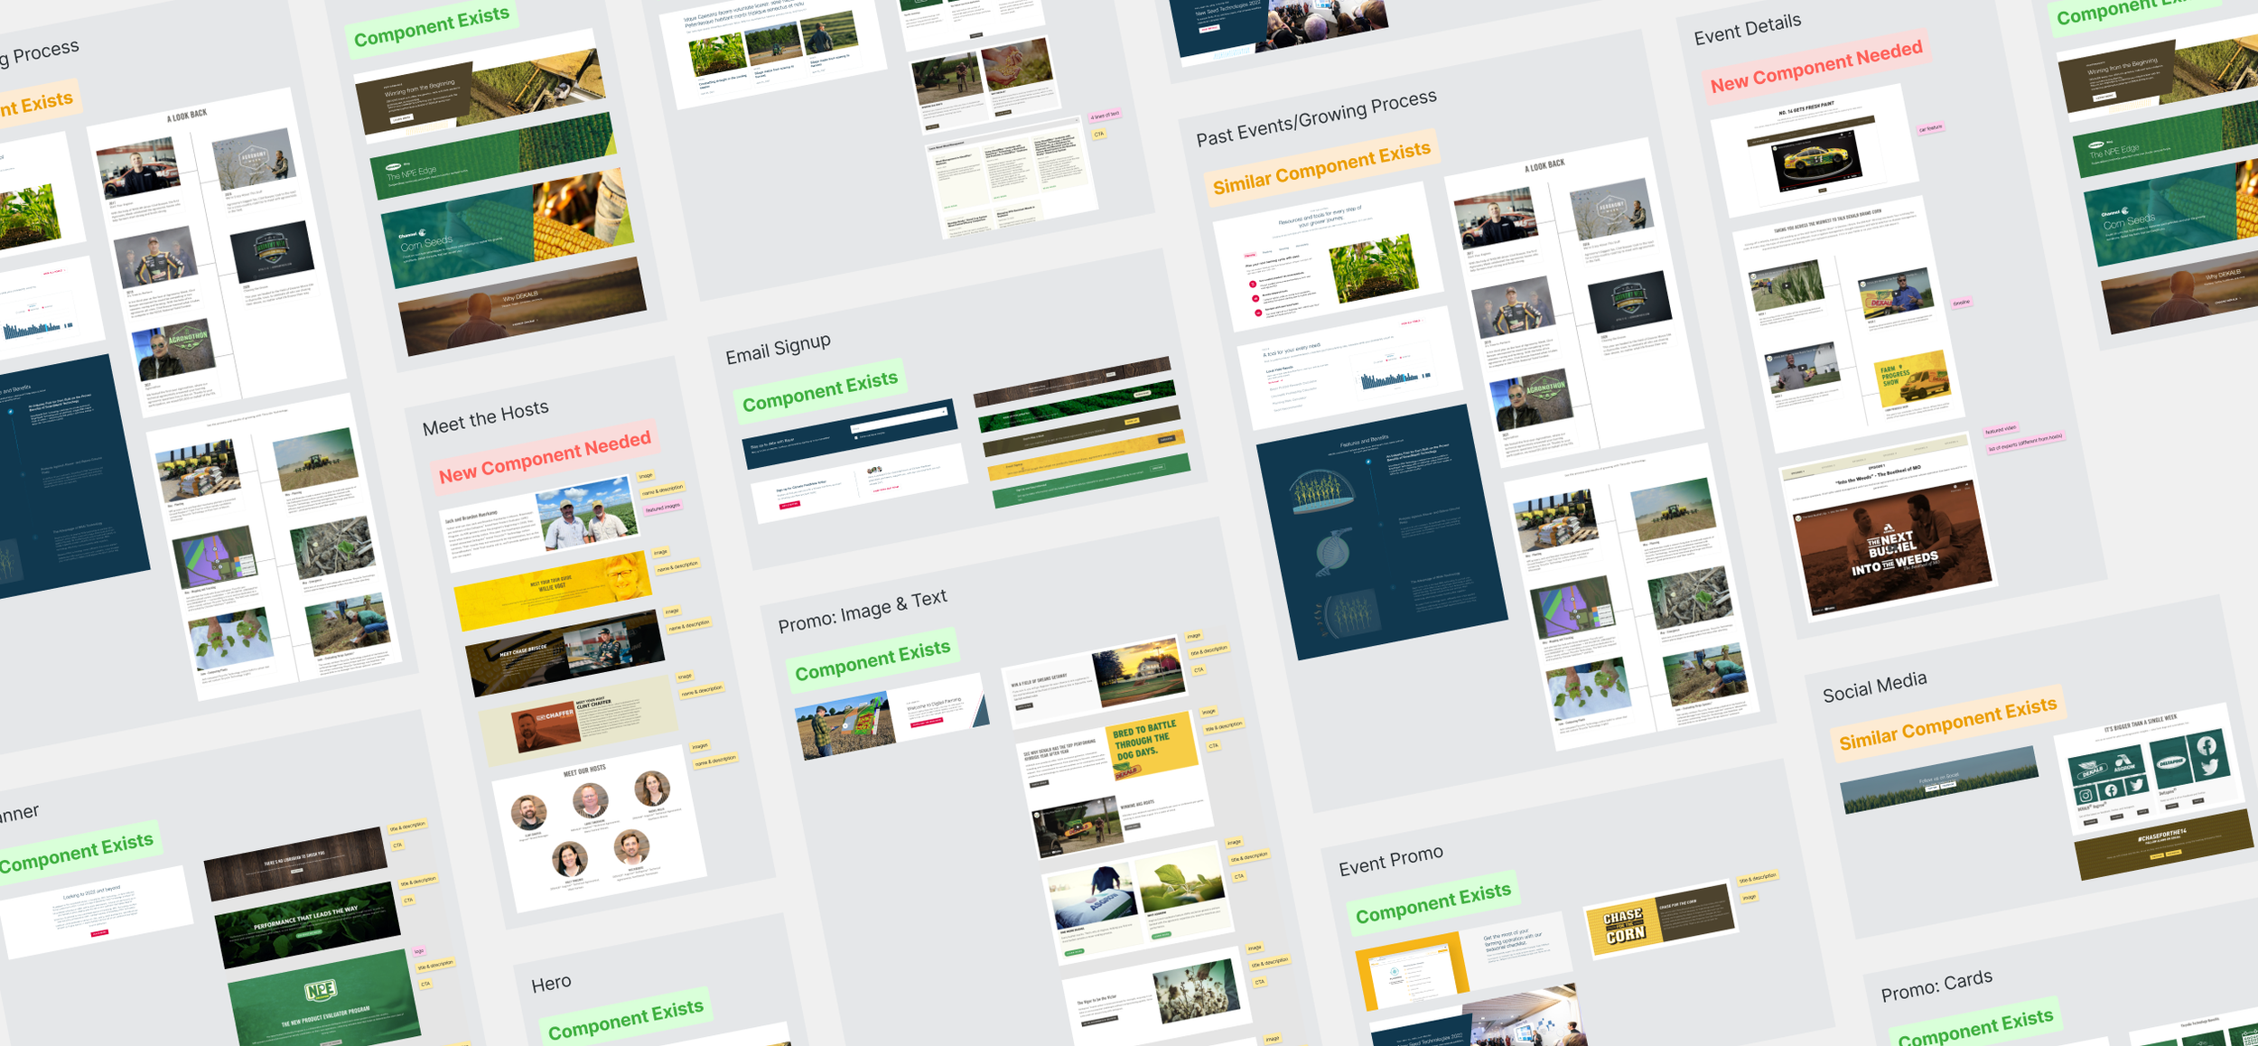Click the Asgrow logo in the teal tile
Viewport: 2258px width, 1046px height.
point(2123,764)
